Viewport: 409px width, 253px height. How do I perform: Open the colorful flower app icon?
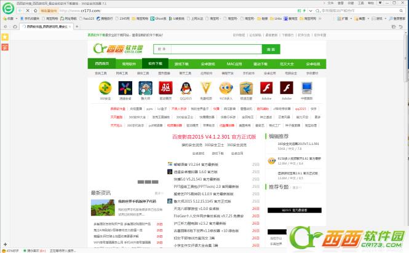(x=125, y=88)
